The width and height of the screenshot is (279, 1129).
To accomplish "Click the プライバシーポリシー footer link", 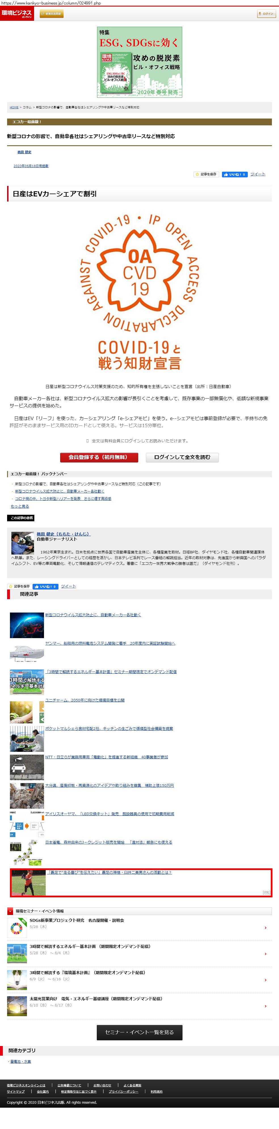I will pyautogui.click(x=123, y=1091).
